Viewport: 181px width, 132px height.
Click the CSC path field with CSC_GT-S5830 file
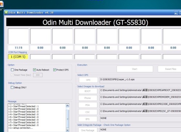(140, 112)
